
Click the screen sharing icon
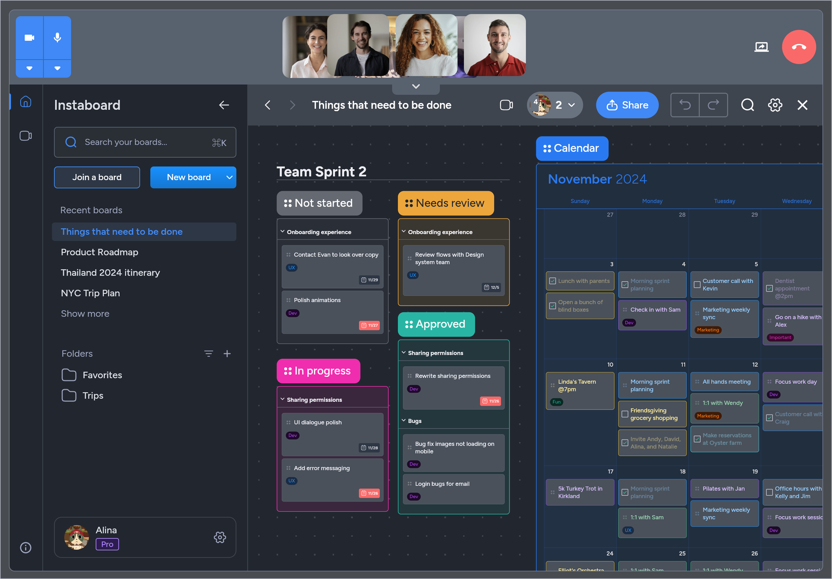tap(761, 47)
